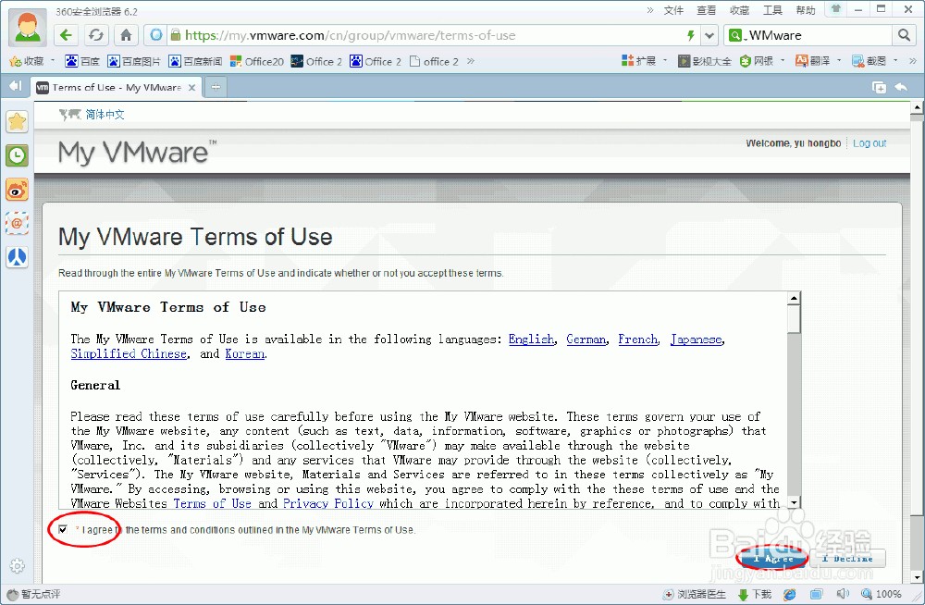Toggle the I Agree terms checkbox

pos(62,529)
